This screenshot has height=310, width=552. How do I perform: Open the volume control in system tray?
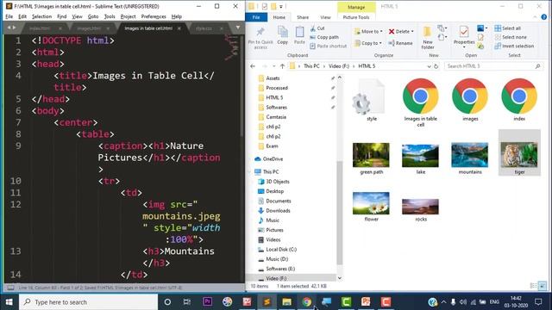click(x=462, y=302)
